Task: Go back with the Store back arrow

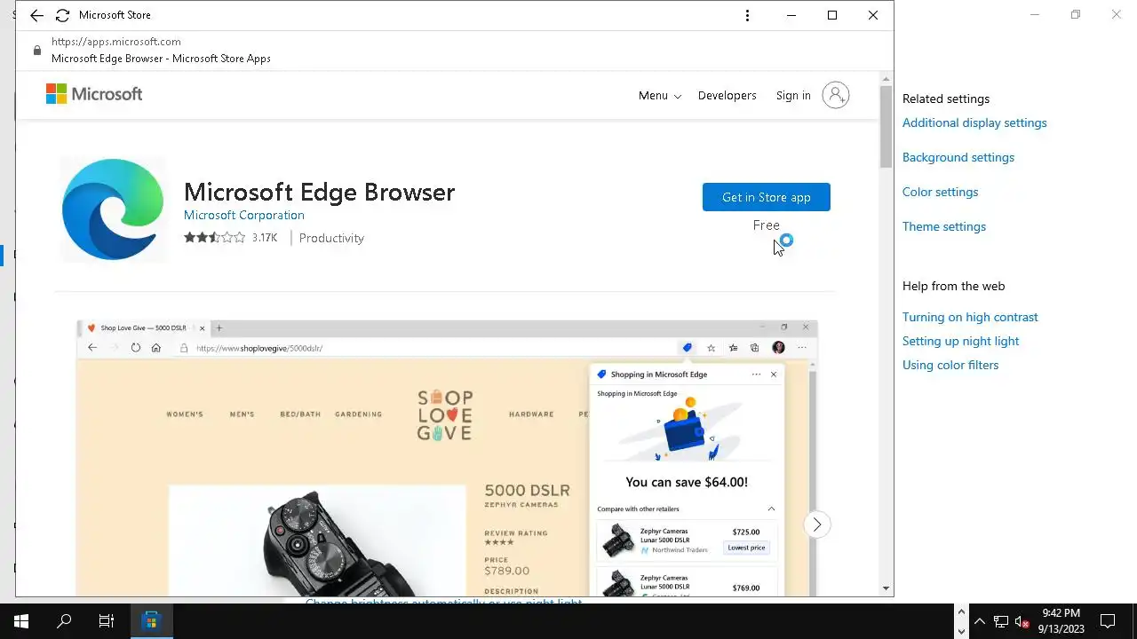Action: coord(36,15)
